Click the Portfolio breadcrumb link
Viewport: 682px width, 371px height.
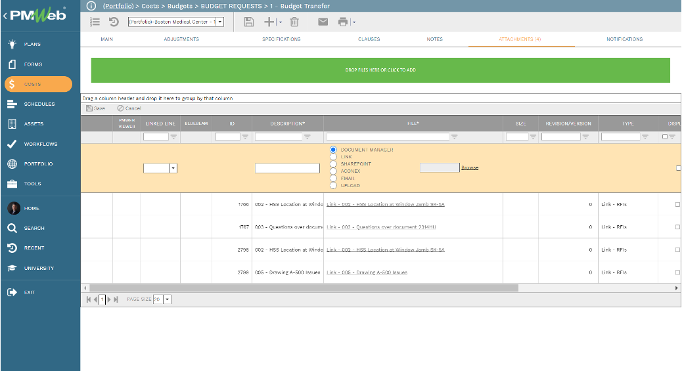click(x=118, y=6)
